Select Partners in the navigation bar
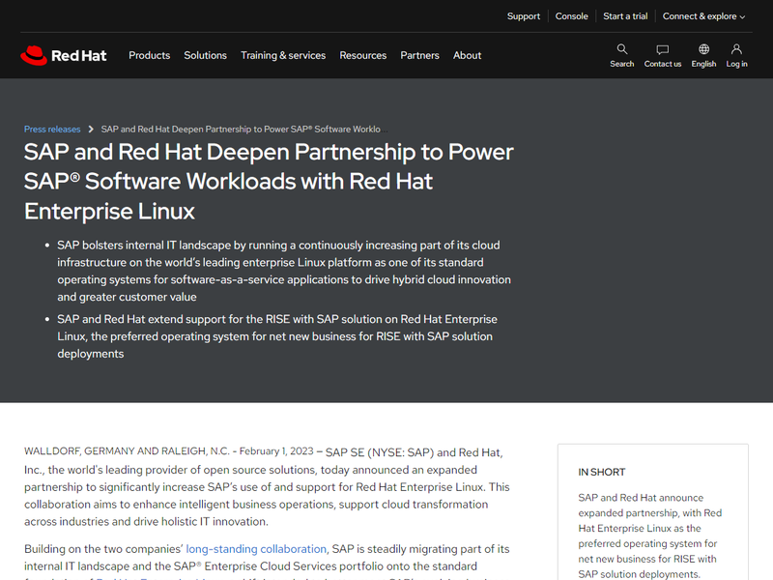Image resolution: width=773 pixels, height=580 pixels. coord(419,55)
